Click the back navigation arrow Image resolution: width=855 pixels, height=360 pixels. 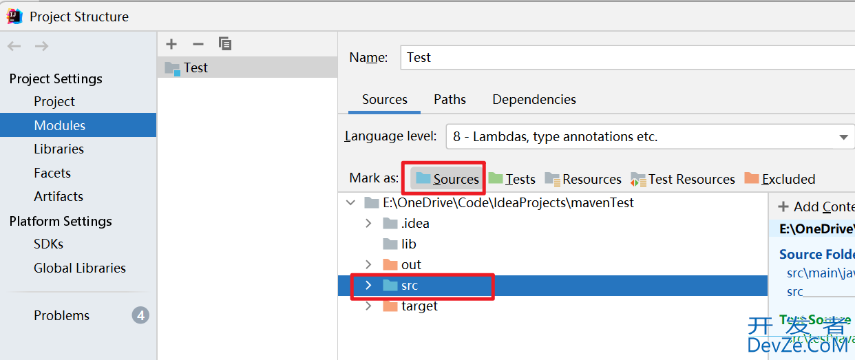[x=14, y=46]
